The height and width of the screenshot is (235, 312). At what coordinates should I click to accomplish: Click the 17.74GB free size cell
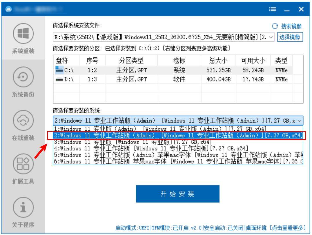(x=253, y=79)
